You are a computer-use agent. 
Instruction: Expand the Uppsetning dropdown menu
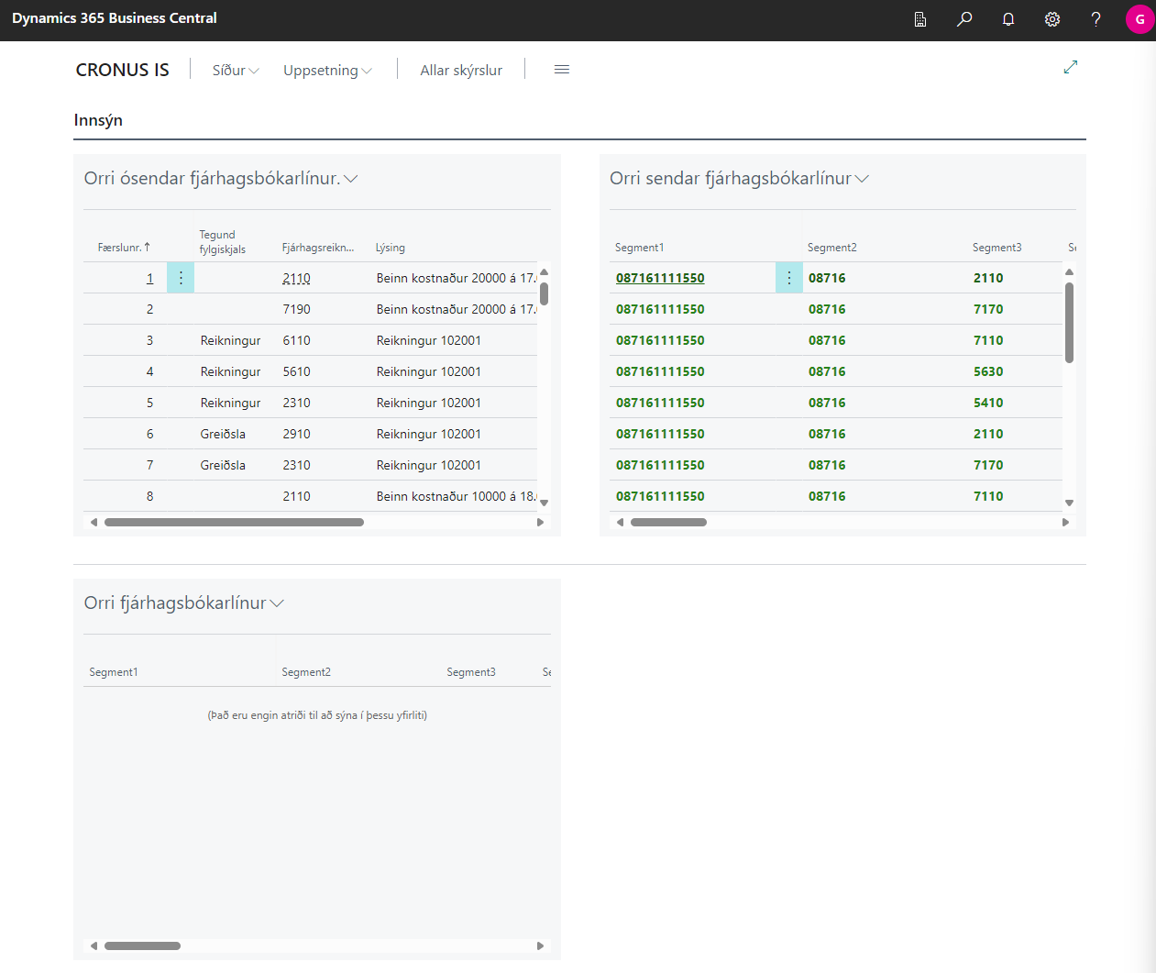pos(327,71)
